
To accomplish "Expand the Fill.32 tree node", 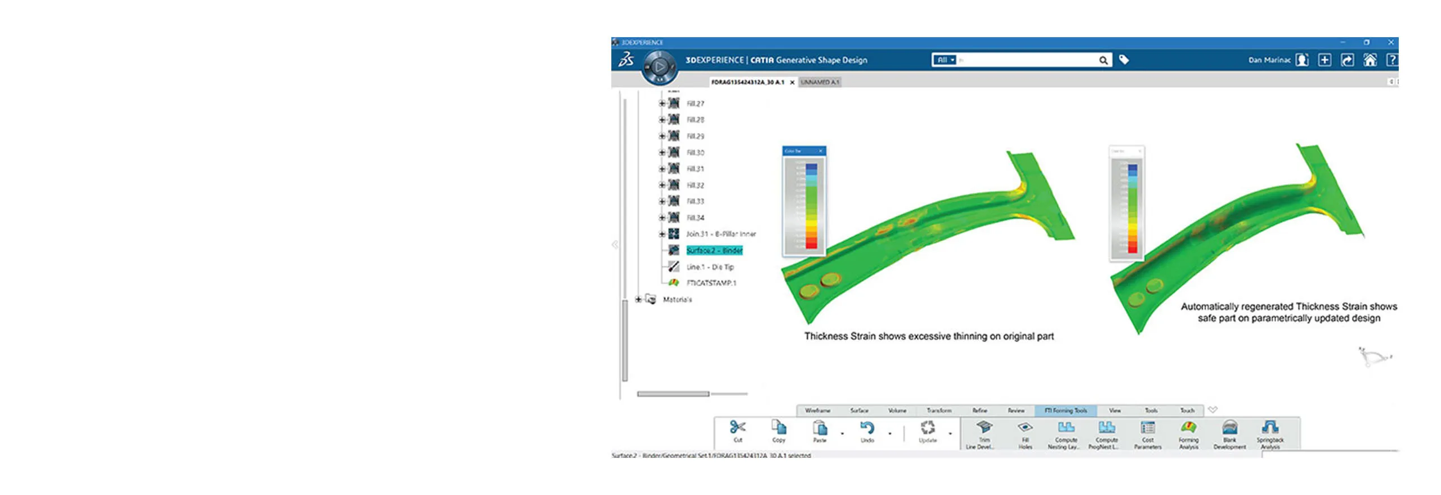I will click(x=663, y=185).
